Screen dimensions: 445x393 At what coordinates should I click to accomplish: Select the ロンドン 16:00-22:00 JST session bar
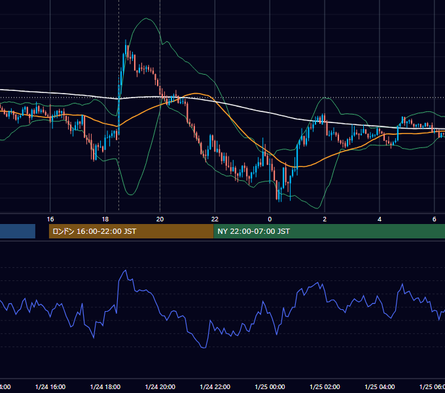(131, 231)
